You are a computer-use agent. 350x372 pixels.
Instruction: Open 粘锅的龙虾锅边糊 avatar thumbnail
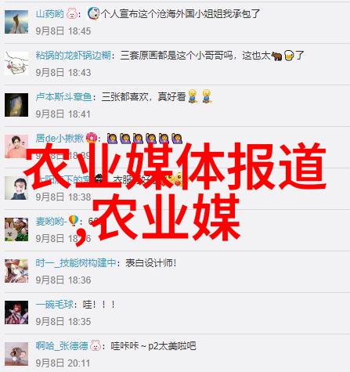[x=16, y=63]
